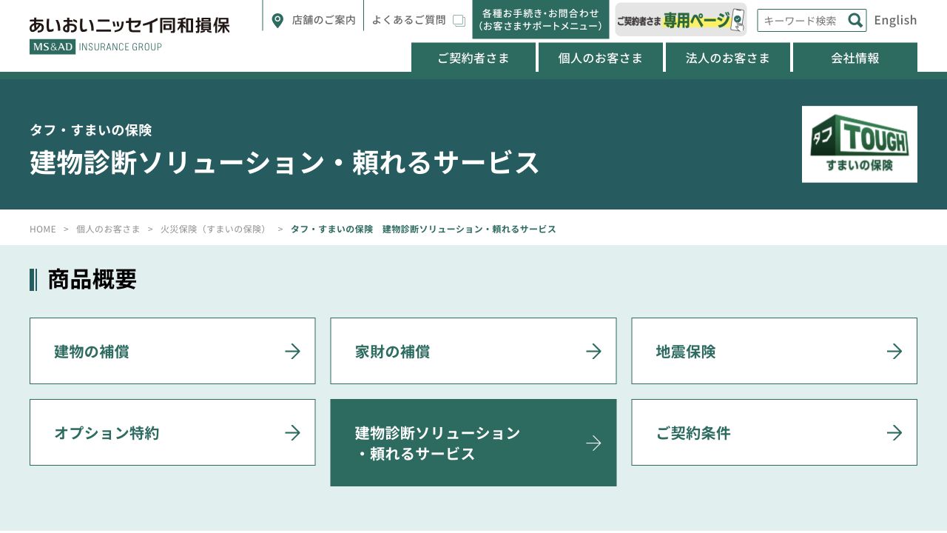Open the ご契約者さま専用ページ banner

[x=681, y=20]
